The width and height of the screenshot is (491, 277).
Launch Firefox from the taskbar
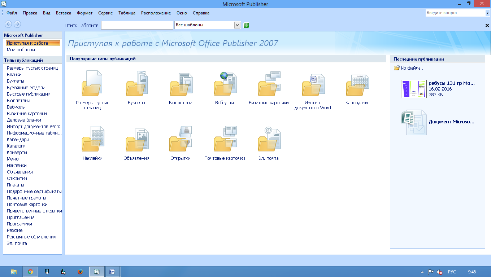pos(80,272)
